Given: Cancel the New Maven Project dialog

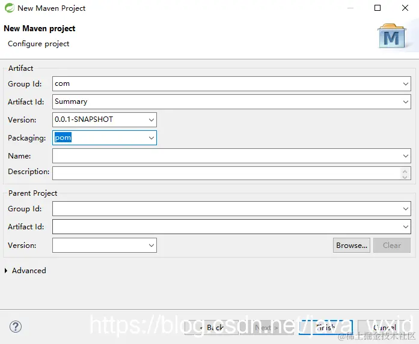Looking at the screenshot, I should (385, 327).
